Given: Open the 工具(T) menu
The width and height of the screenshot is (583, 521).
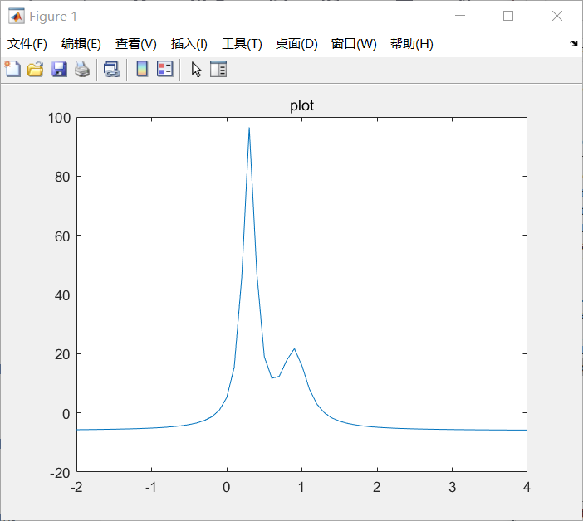Looking at the screenshot, I should pyautogui.click(x=242, y=44).
